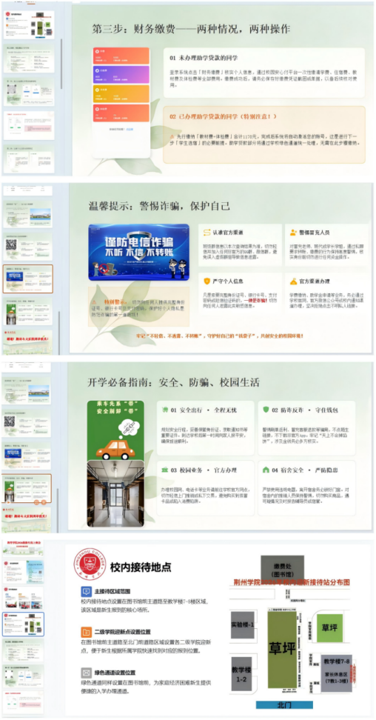Click the green shield icon beside 02 防诈反诈

[x=266, y=409]
